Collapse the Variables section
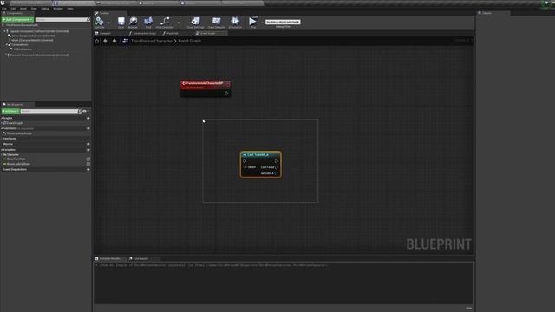Image resolution: width=555 pixels, height=312 pixels. point(2,150)
